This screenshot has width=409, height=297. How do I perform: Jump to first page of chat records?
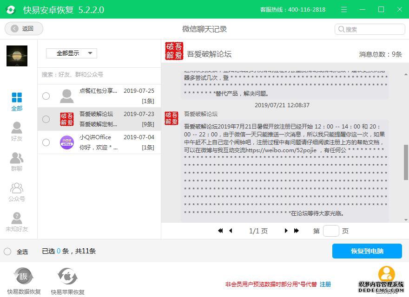point(220,231)
